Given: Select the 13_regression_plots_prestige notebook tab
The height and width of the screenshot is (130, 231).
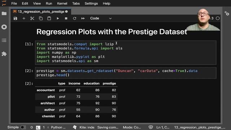Looking at the screenshot, I should point(41,12).
